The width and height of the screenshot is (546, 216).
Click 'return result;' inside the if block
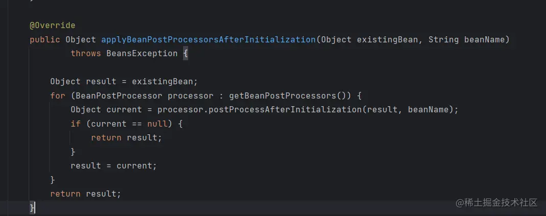127,138
